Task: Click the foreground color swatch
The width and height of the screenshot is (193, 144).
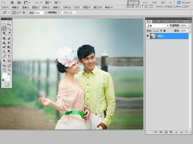Action: click(5, 76)
